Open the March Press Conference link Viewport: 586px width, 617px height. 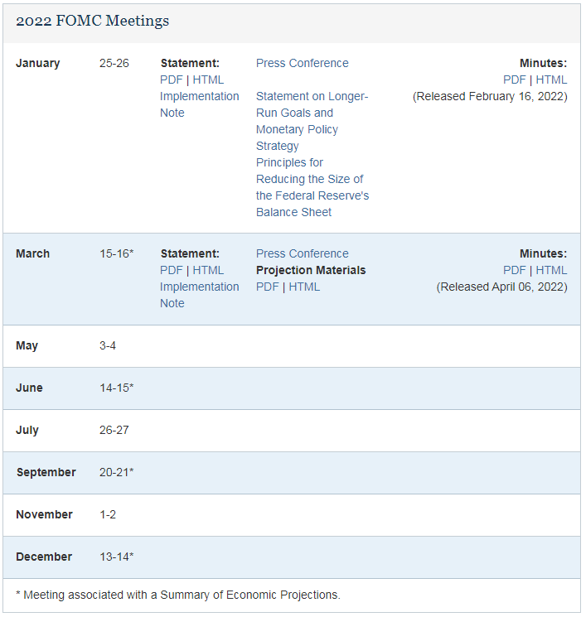tap(302, 253)
